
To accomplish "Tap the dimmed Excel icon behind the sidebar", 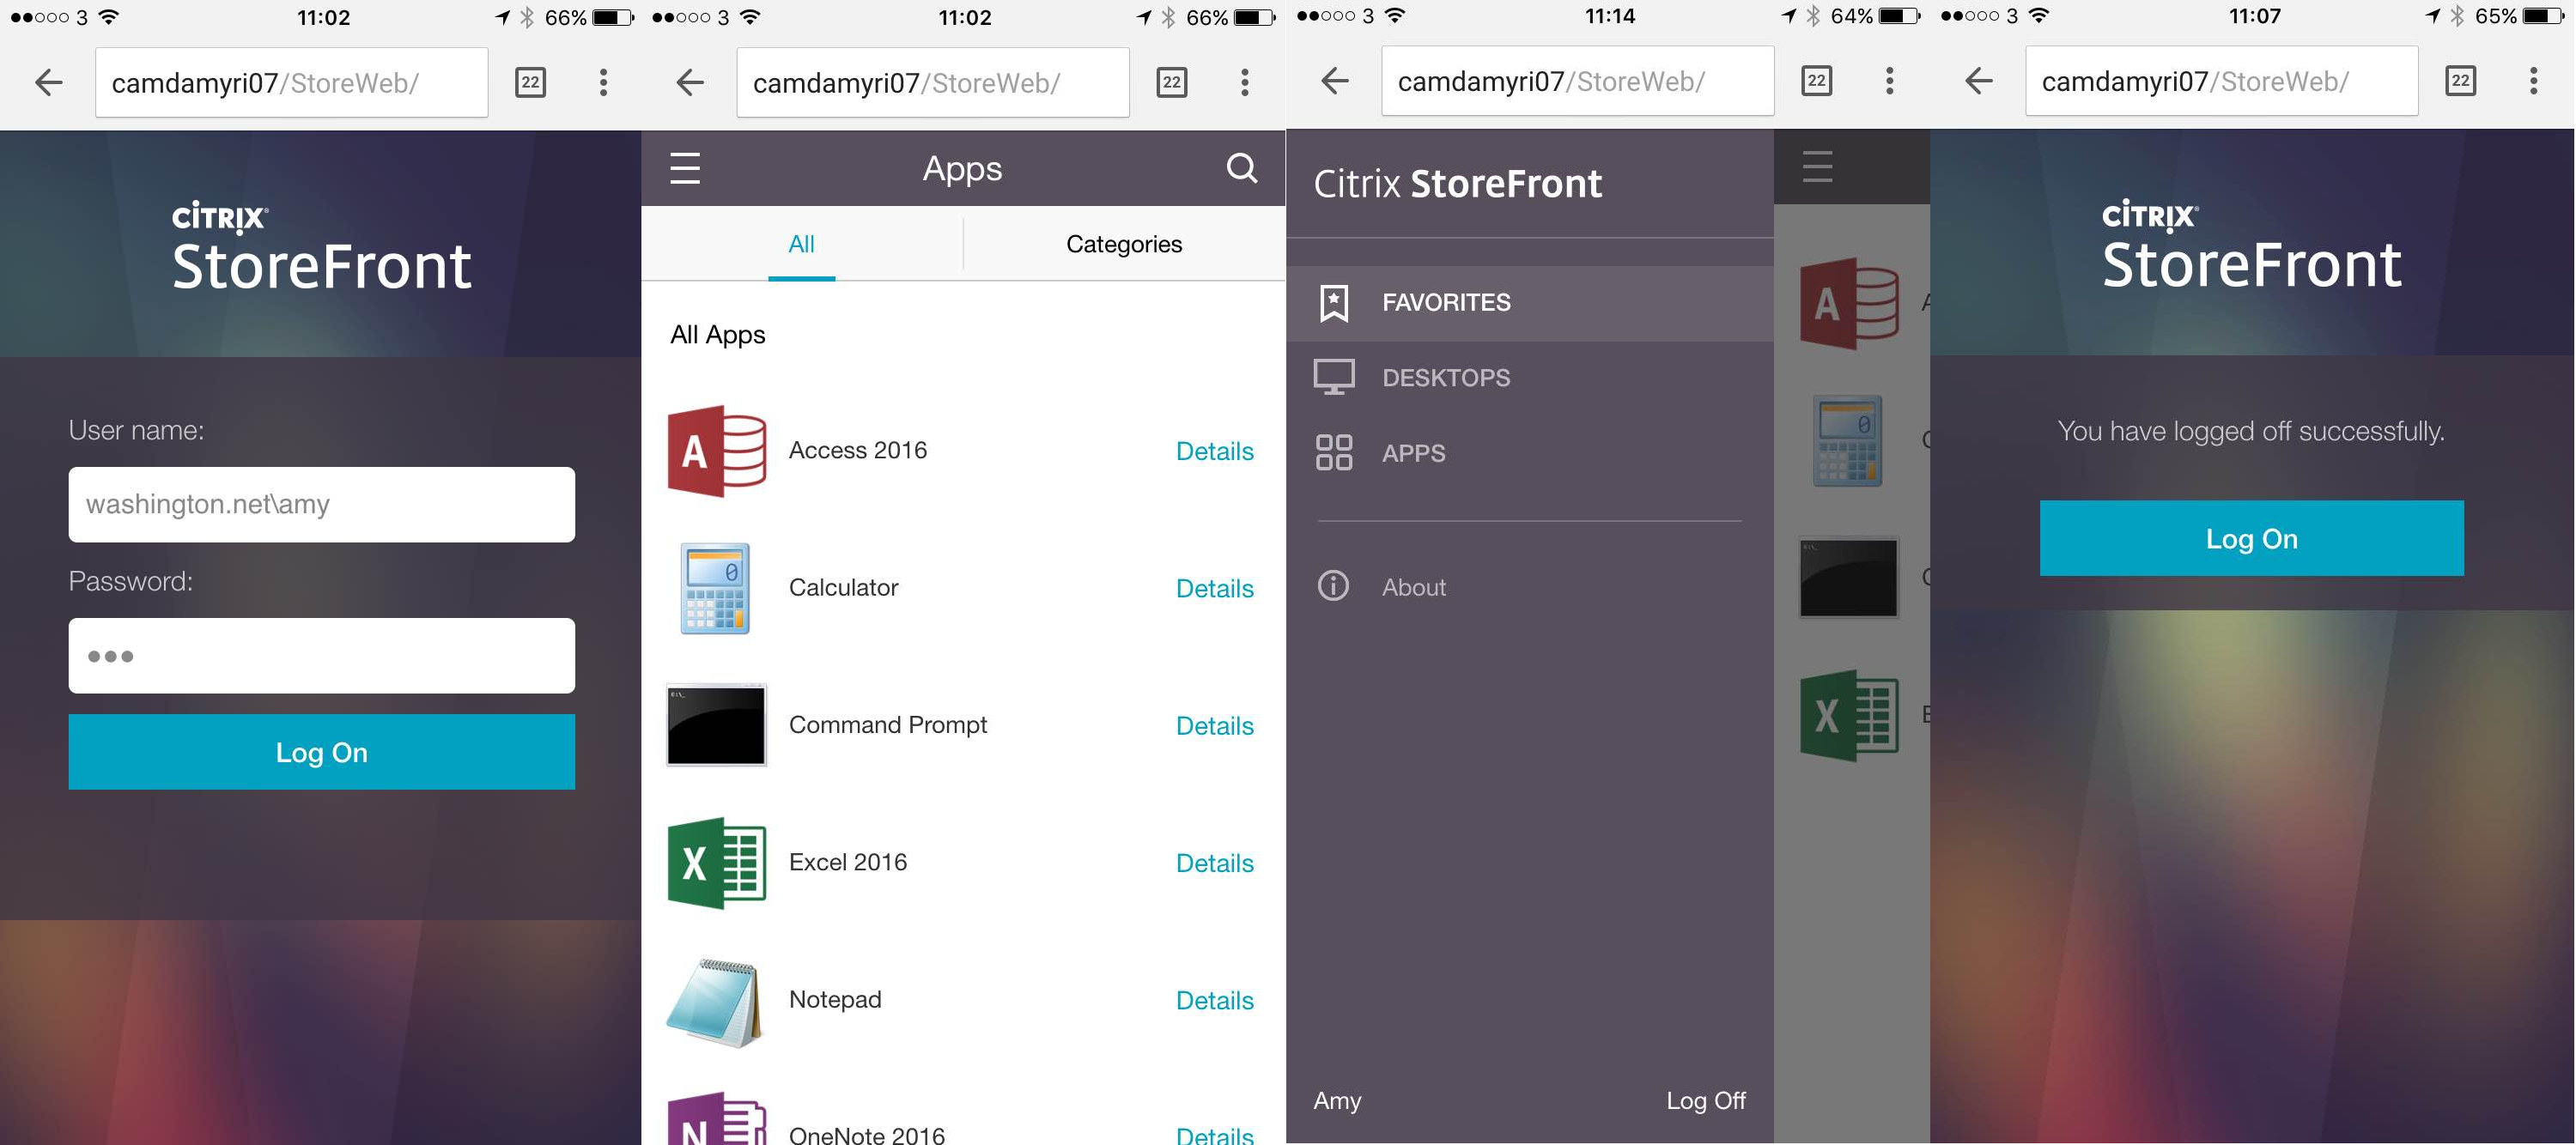I will pyautogui.click(x=1849, y=715).
